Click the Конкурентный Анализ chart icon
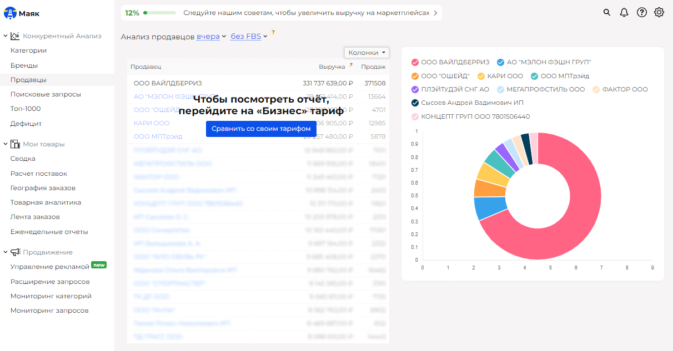This screenshot has height=351, width=673. [x=15, y=36]
